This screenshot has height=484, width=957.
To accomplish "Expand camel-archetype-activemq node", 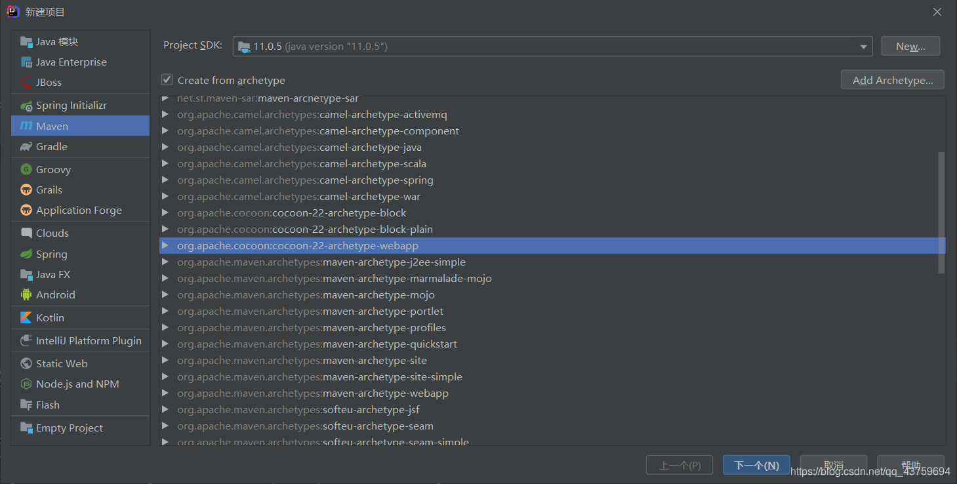I will [165, 115].
